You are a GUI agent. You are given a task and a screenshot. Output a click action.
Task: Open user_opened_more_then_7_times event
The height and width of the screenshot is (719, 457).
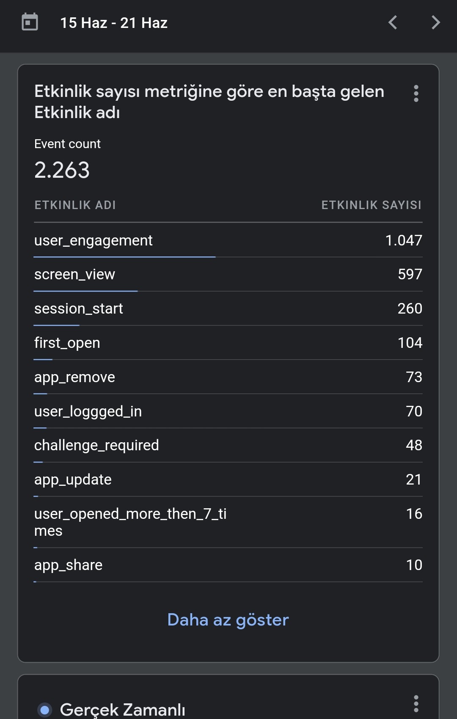[x=228, y=522]
